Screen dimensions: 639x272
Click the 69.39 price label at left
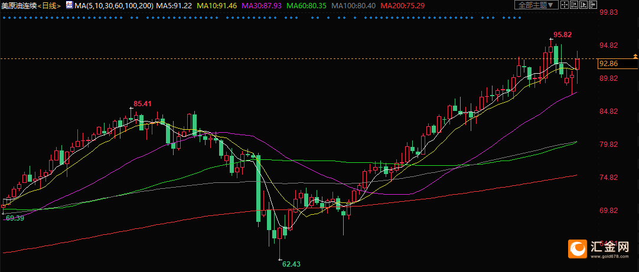14,218
